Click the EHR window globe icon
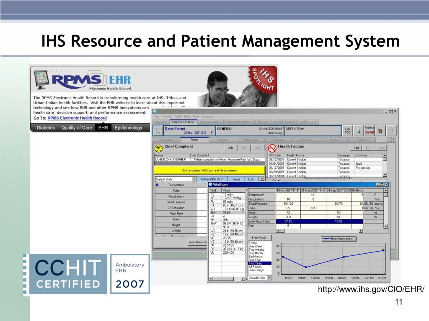 tap(155, 111)
